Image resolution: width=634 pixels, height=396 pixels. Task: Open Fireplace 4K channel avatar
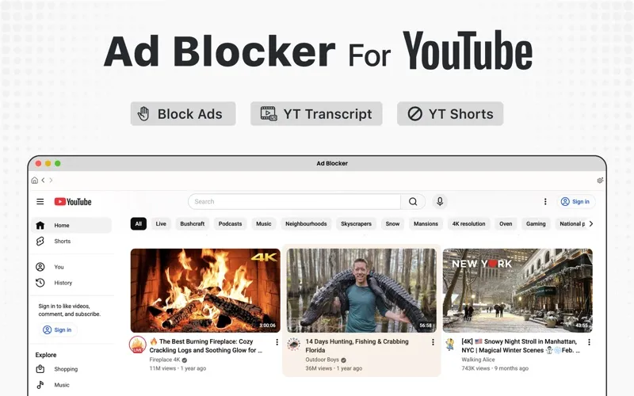(137, 345)
